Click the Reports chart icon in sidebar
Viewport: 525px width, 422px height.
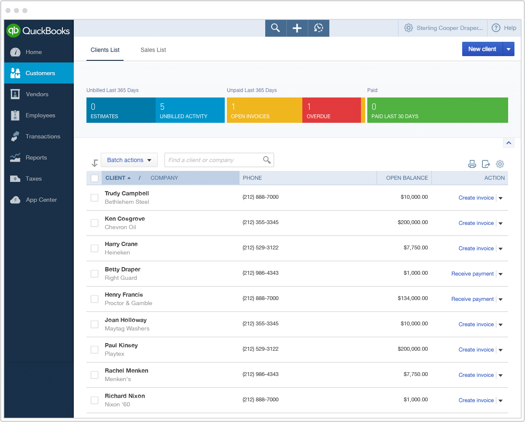point(15,157)
